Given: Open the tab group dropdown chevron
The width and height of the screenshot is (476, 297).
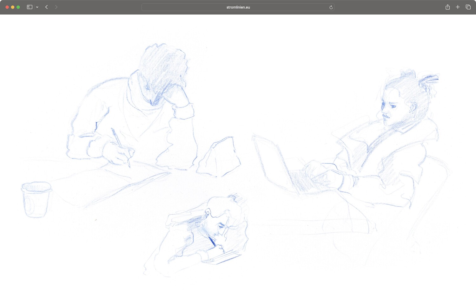Looking at the screenshot, I should tap(37, 7).
